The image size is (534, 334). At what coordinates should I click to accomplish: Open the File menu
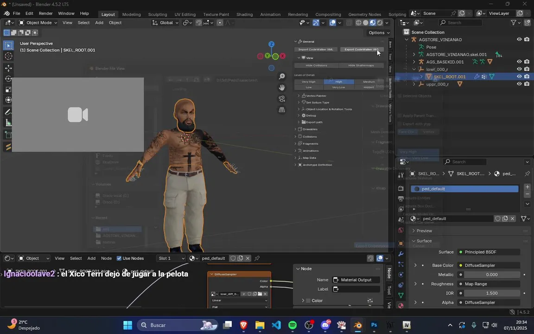click(16, 13)
